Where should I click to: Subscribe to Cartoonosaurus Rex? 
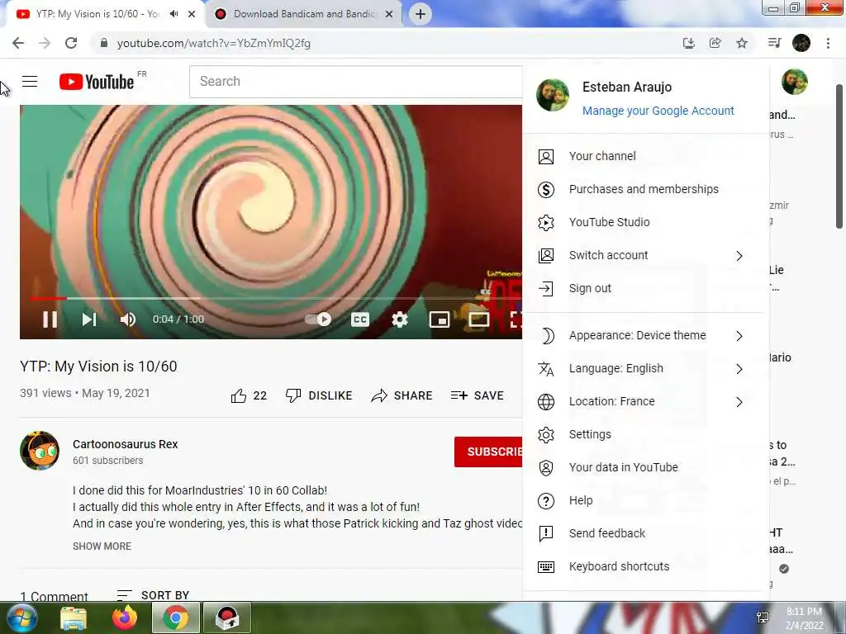pyautogui.click(x=488, y=452)
